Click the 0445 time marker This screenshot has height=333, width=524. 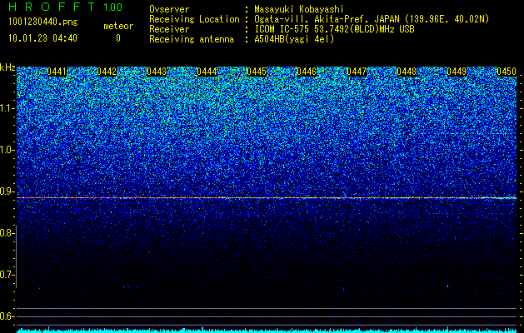click(x=257, y=72)
